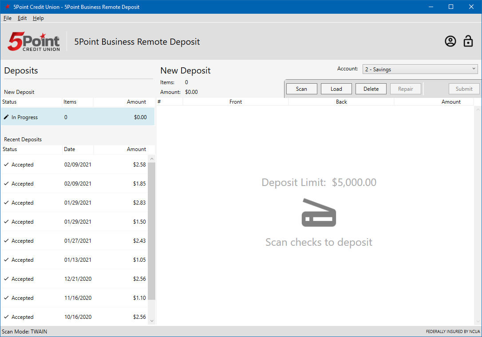Select the 01/29/2021 date with $2.83
The height and width of the screenshot is (337, 482).
78,203
